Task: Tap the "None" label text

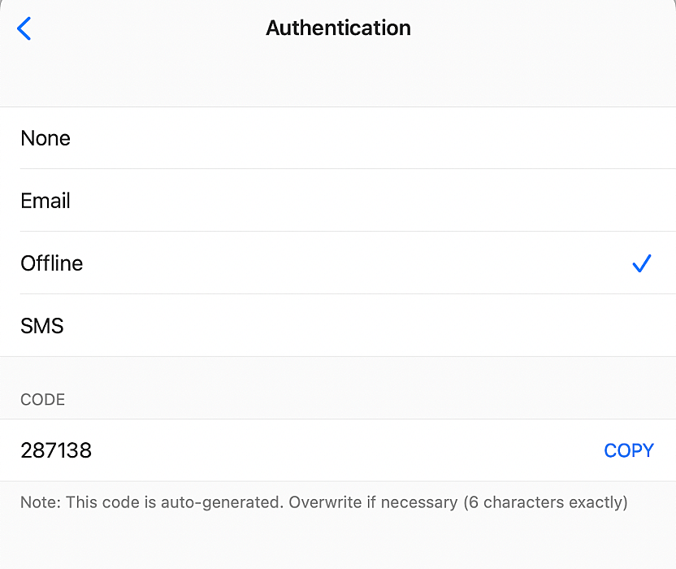Action: click(45, 138)
